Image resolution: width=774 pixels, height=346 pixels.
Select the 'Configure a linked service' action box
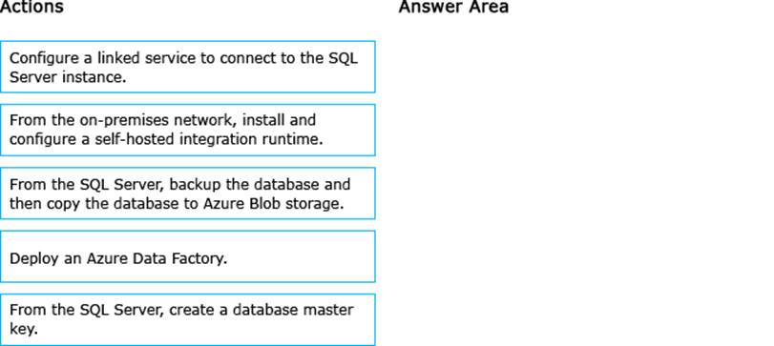[188, 67]
